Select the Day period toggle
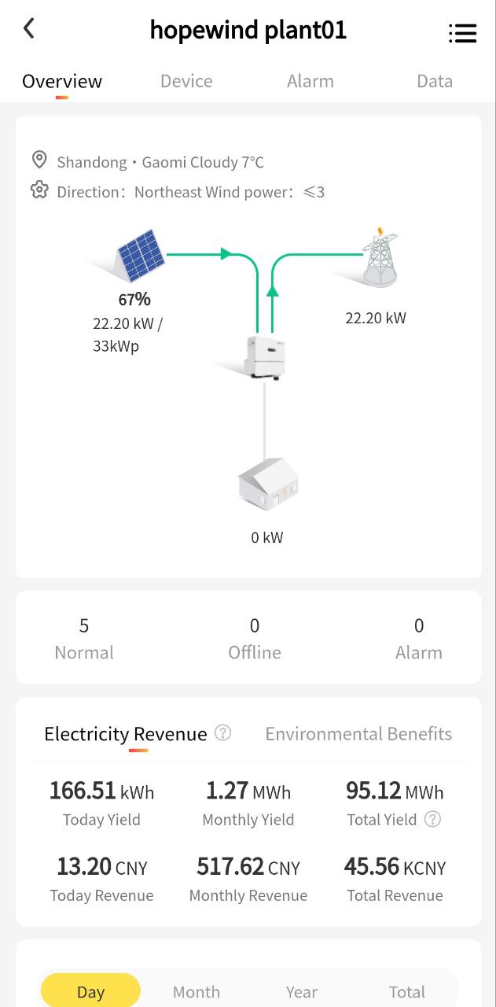This screenshot has width=496, height=1007. (x=90, y=991)
